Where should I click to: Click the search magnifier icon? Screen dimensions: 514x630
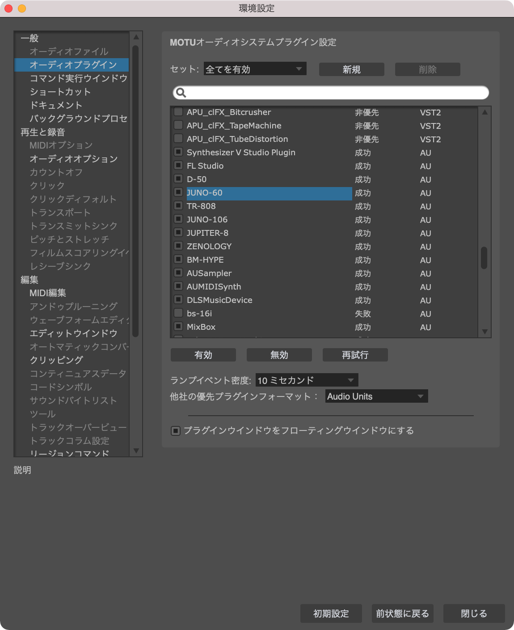[x=181, y=93]
